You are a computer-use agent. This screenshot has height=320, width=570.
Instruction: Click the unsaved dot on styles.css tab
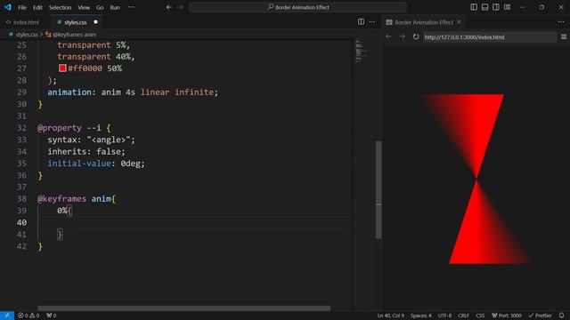(95, 22)
